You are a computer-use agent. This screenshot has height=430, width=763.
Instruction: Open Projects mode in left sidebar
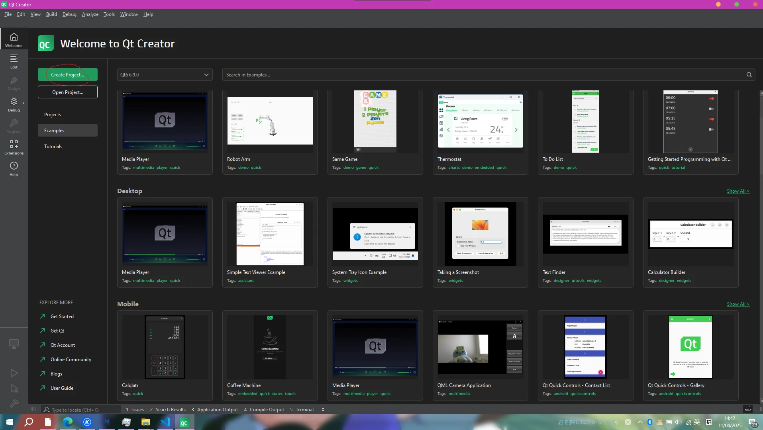point(14,126)
